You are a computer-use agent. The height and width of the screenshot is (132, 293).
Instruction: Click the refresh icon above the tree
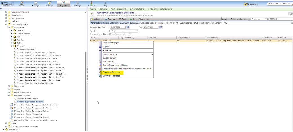pyautogui.click(x=2, y=9)
